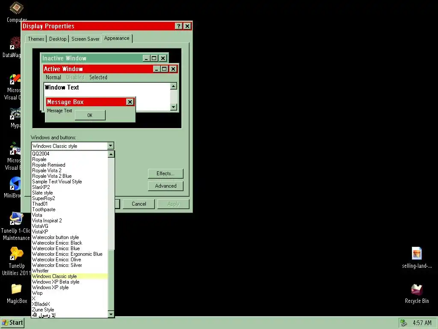The height and width of the screenshot is (329, 438).
Task: Choose Thad01 style
Action: click(x=70, y=204)
